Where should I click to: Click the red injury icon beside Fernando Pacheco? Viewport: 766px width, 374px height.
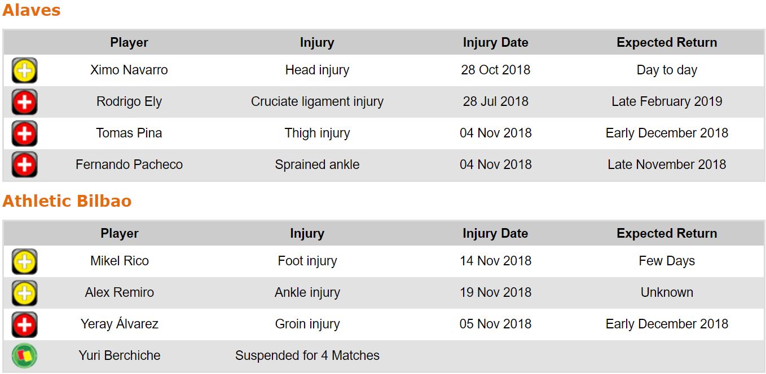24,165
